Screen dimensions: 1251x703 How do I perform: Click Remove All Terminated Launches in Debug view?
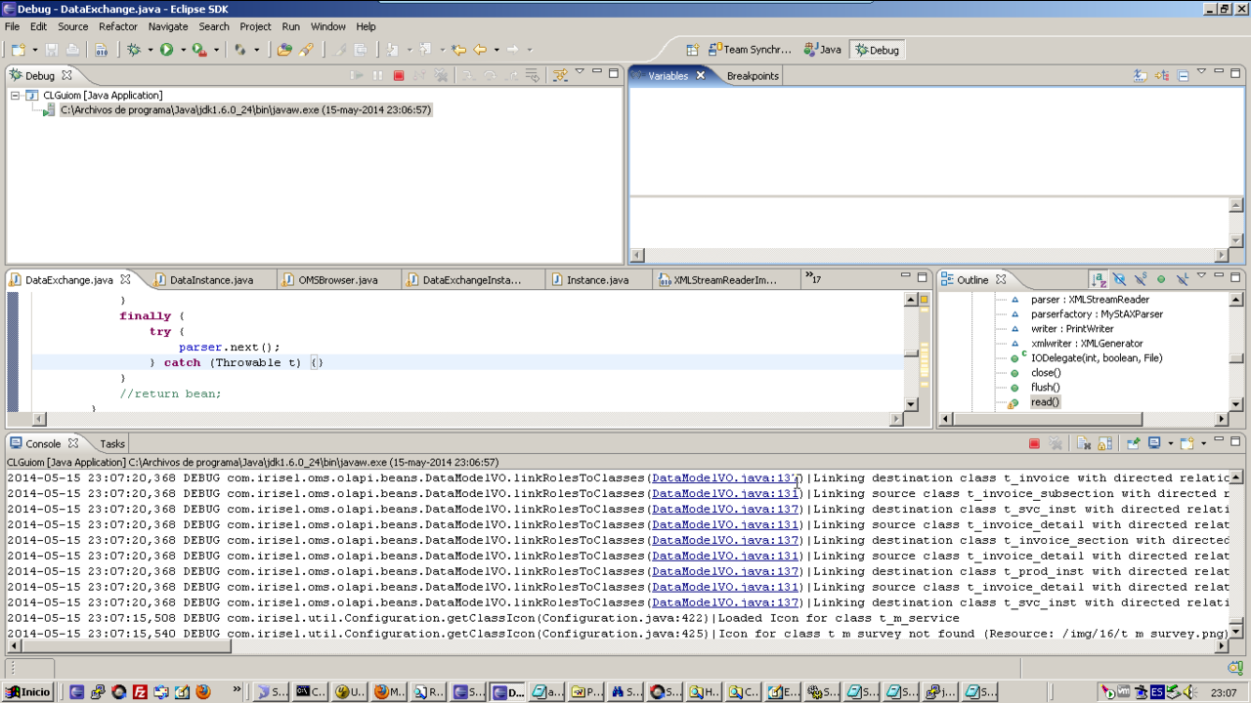click(441, 75)
